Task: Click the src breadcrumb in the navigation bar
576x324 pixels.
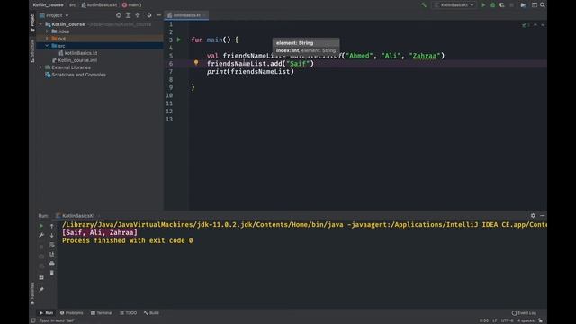Action: 72,5
